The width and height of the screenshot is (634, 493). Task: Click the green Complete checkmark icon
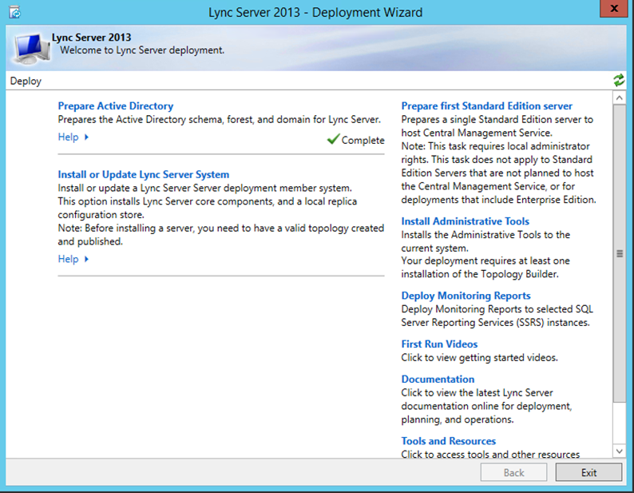coord(333,139)
